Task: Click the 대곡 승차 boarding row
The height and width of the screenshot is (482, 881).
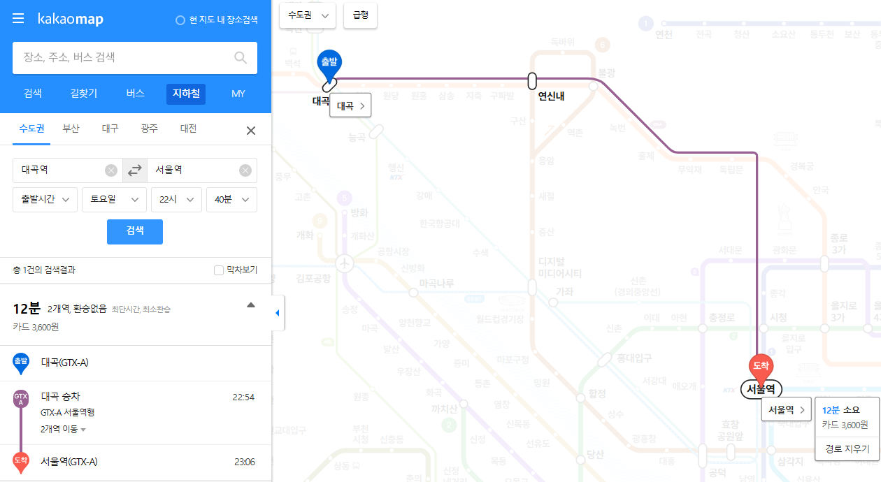Action: [x=135, y=413]
